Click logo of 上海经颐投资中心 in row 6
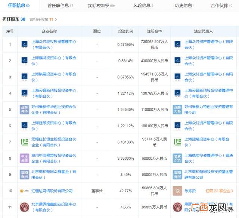239x218 pixels. point(24,126)
